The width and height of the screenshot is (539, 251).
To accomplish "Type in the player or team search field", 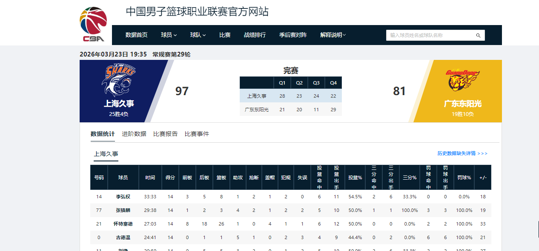I will point(430,35).
